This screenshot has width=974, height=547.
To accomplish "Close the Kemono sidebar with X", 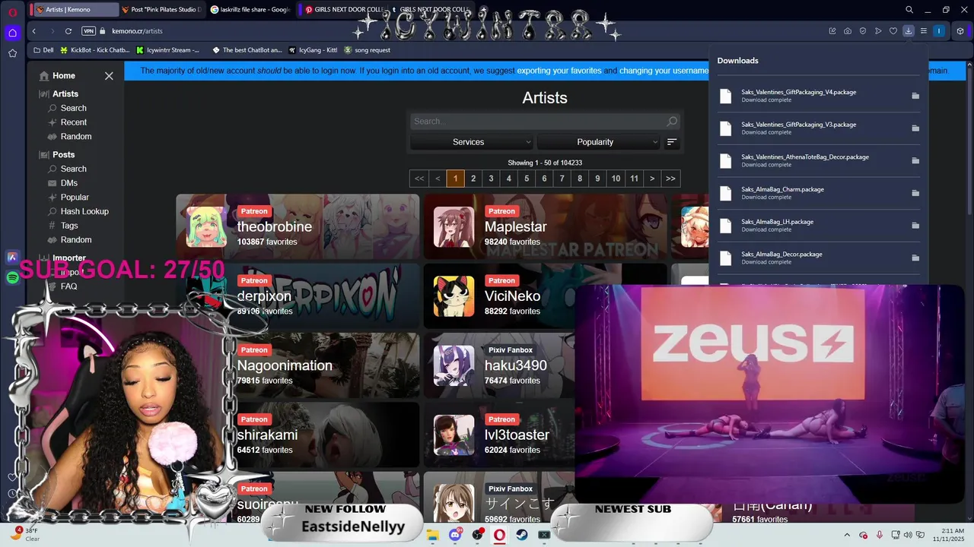I will point(109,76).
